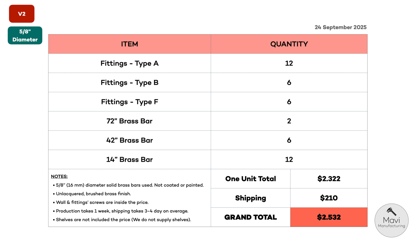Screen dimensions: 416x249
Task: Click the red V2 version badge
Action: 22,14
